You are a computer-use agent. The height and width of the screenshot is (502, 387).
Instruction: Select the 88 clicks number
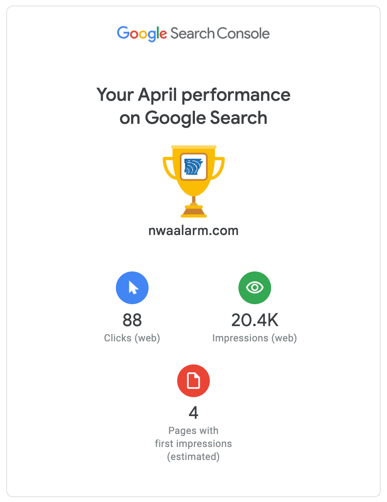tap(132, 320)
